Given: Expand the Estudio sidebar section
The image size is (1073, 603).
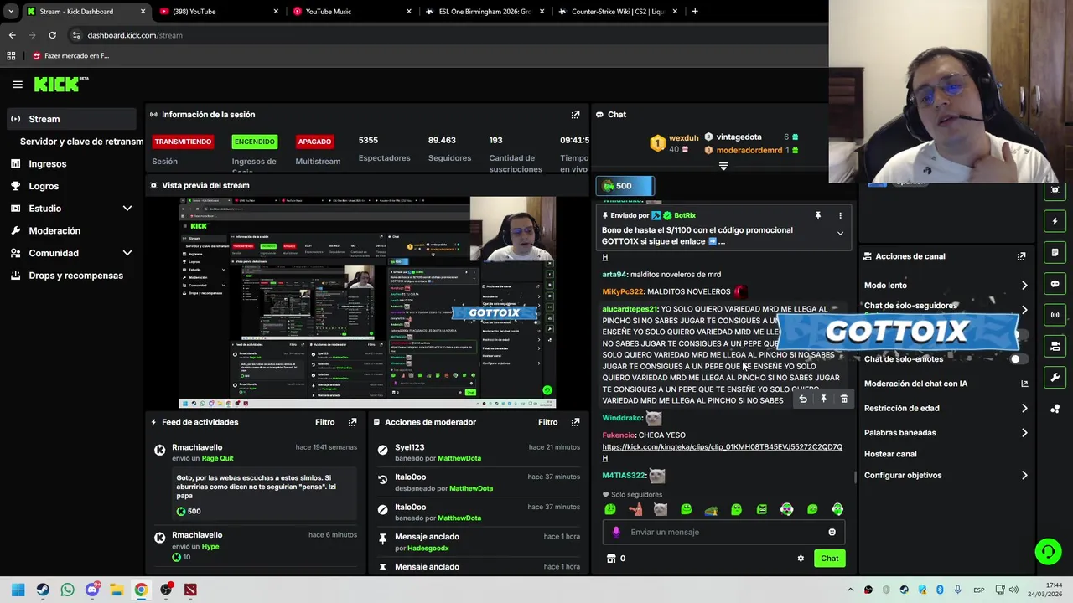Looking at the screenshot, I should coord(127,209).
